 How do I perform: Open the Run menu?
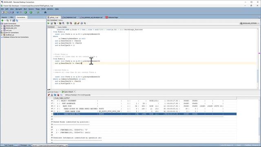coord(25,9)
